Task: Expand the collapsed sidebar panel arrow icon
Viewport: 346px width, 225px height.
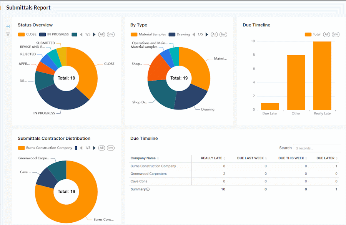Action: [8, 26]
